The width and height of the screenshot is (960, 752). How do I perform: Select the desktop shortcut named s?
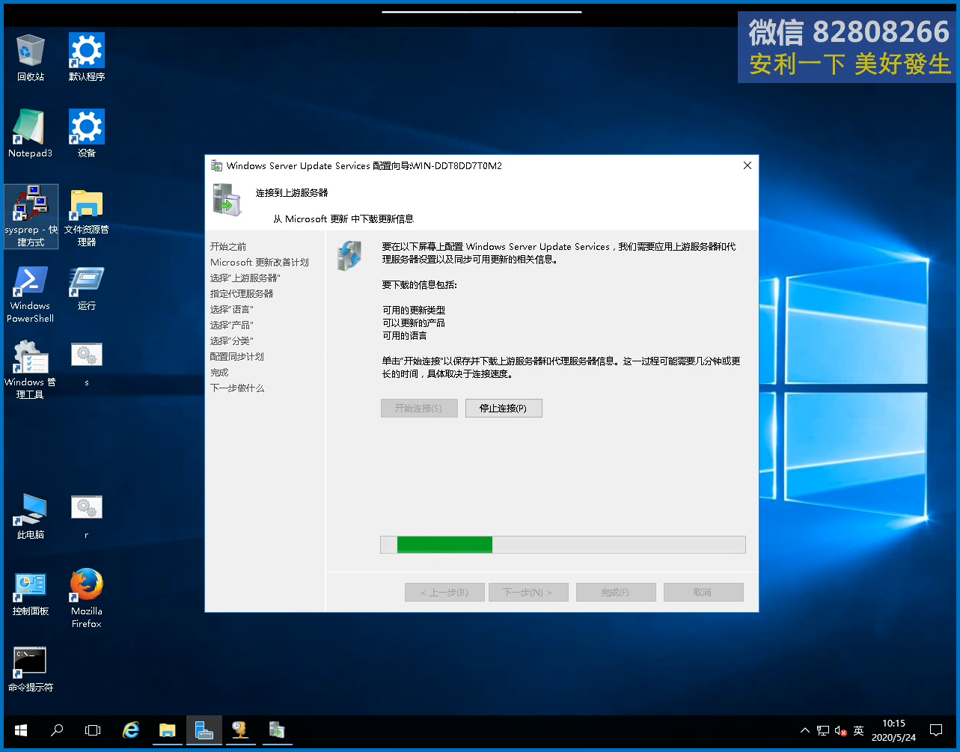pos(87,364)
